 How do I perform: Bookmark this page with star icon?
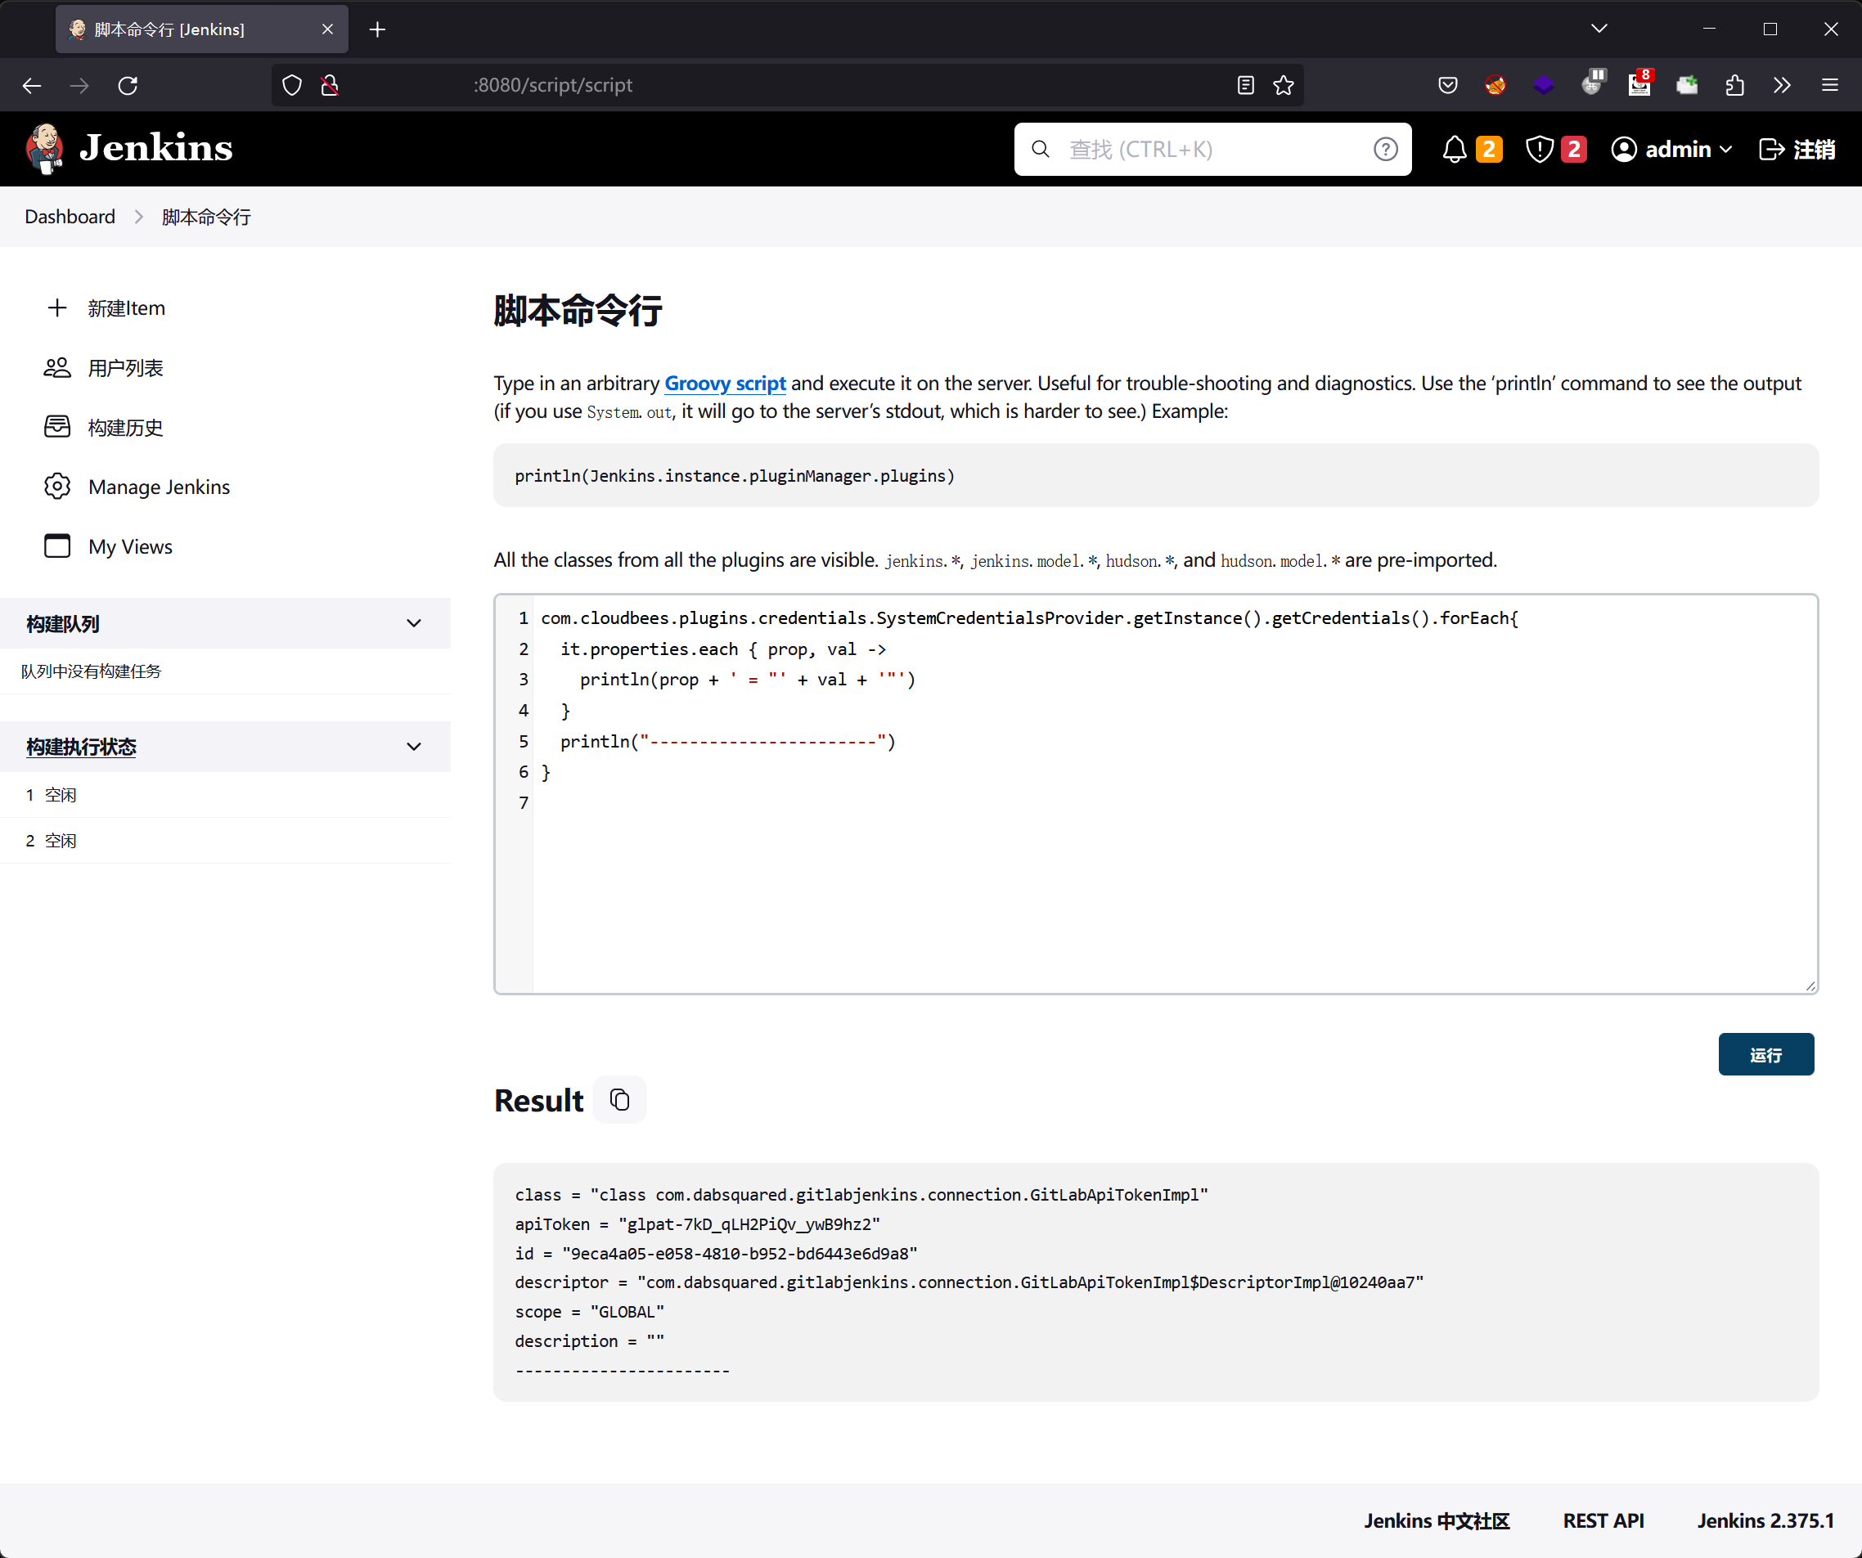click(1283, 85)
